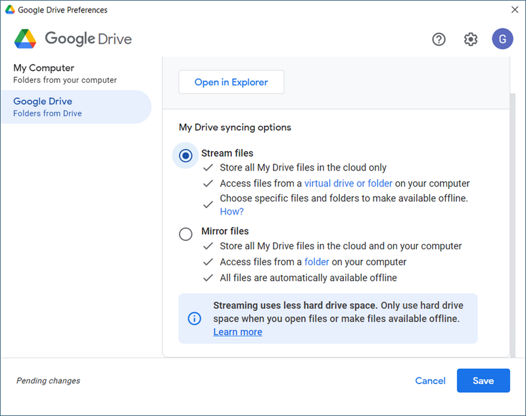Click the Pending changes status text
The width and height of the screenshot is (526, 416).
click(48, 381)
